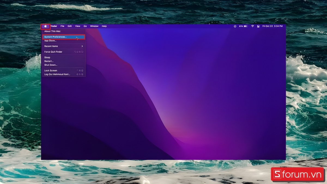
Task: Choose App Store… from Apple menu
Action: click(63, 41)
